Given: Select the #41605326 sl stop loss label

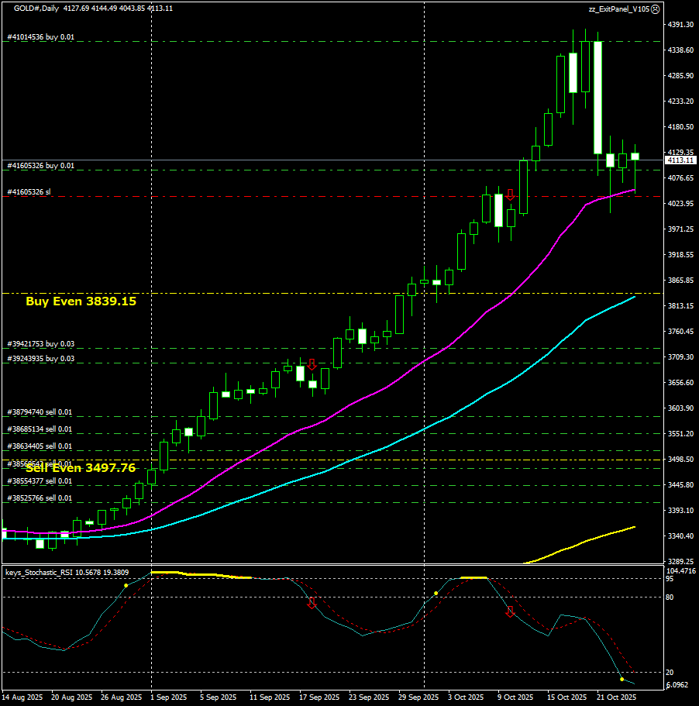Looking at the screenshot, I should point(29,191).
